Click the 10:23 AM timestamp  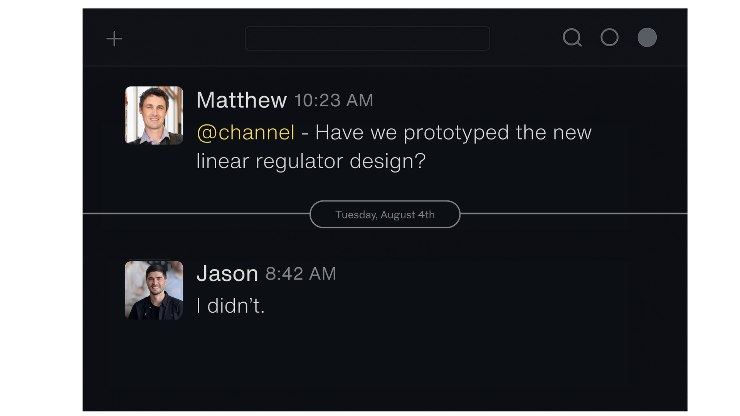334,101
